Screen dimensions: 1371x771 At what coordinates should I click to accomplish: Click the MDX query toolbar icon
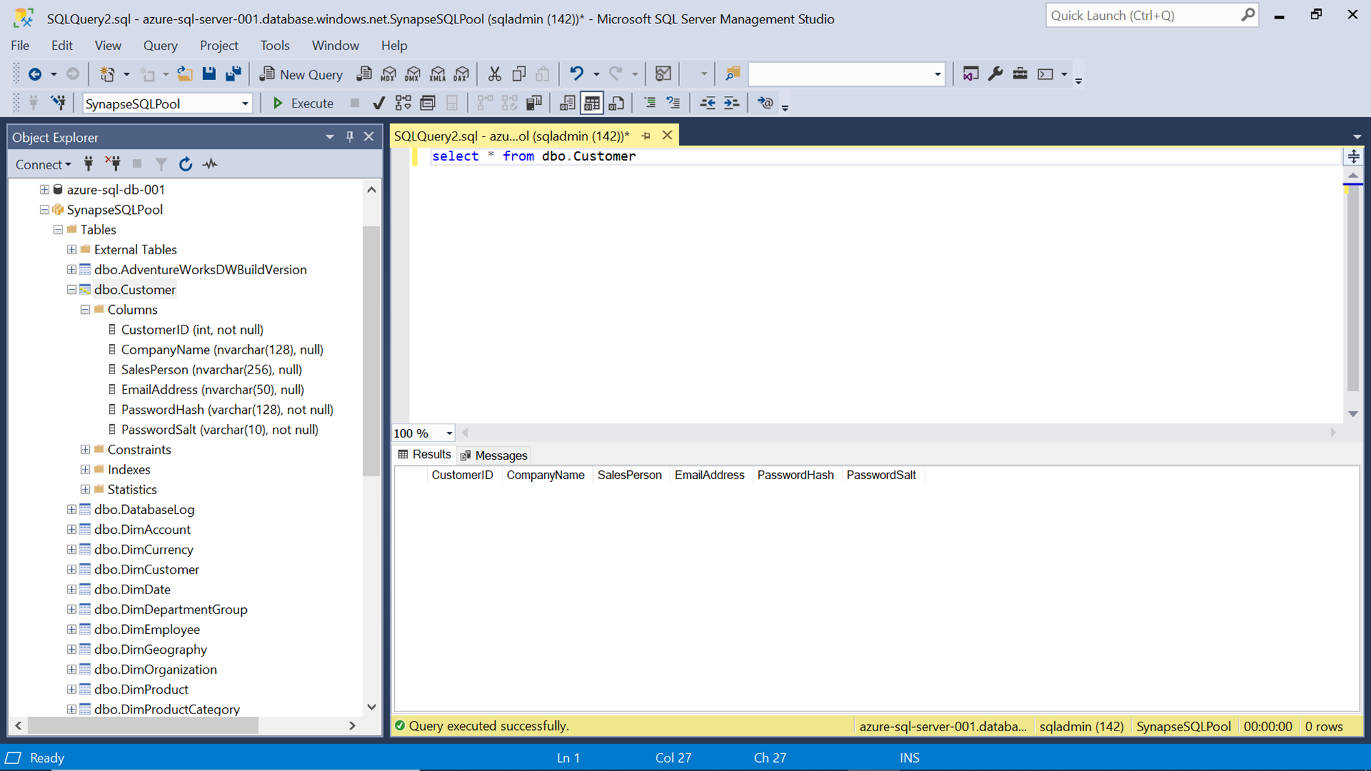point(389,74)
